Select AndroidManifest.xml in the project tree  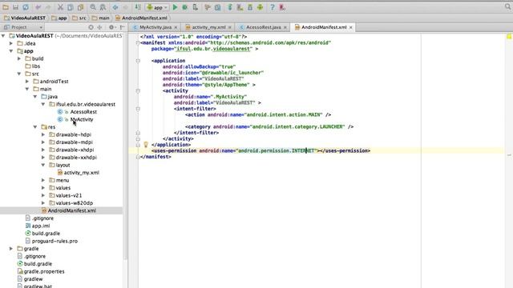(71, 210)
